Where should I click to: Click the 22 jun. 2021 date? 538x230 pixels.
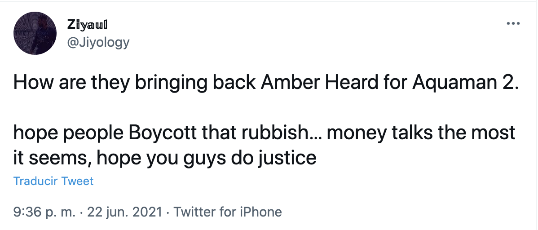(x=124, y=212)
